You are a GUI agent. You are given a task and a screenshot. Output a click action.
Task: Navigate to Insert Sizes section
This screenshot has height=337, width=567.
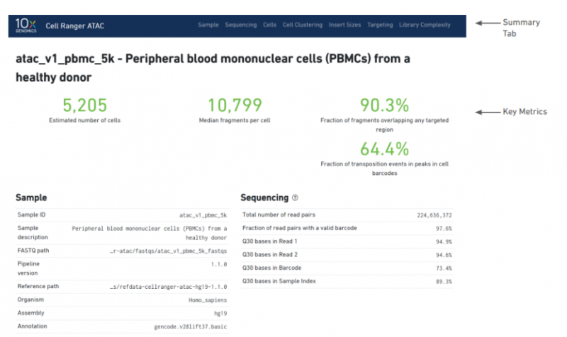[345, 25]
